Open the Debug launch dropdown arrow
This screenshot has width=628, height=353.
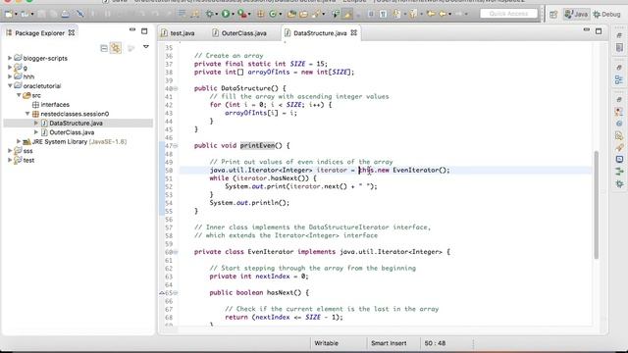(x=216, y=14)
